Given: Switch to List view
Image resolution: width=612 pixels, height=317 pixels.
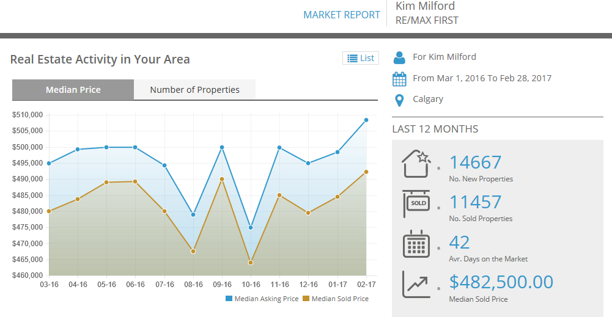Looking at the screenshot, I should [361, 58].
